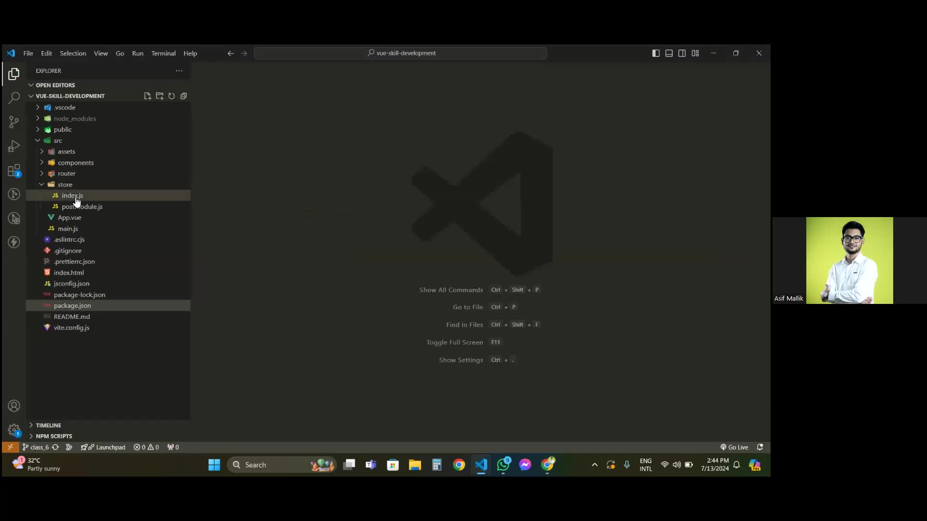The width and height of the screenshot is (927, 521).
Task: Expand the node_modules folder
Action: (108, 119)
